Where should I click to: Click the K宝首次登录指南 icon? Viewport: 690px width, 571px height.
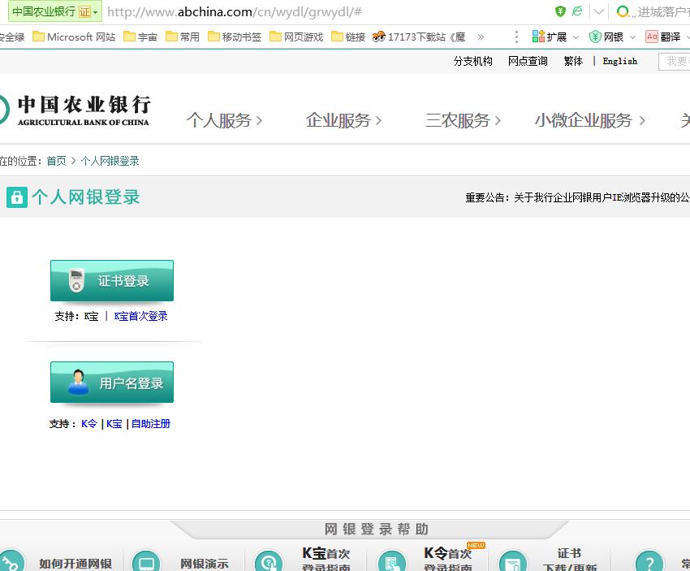tap(269, 561)
